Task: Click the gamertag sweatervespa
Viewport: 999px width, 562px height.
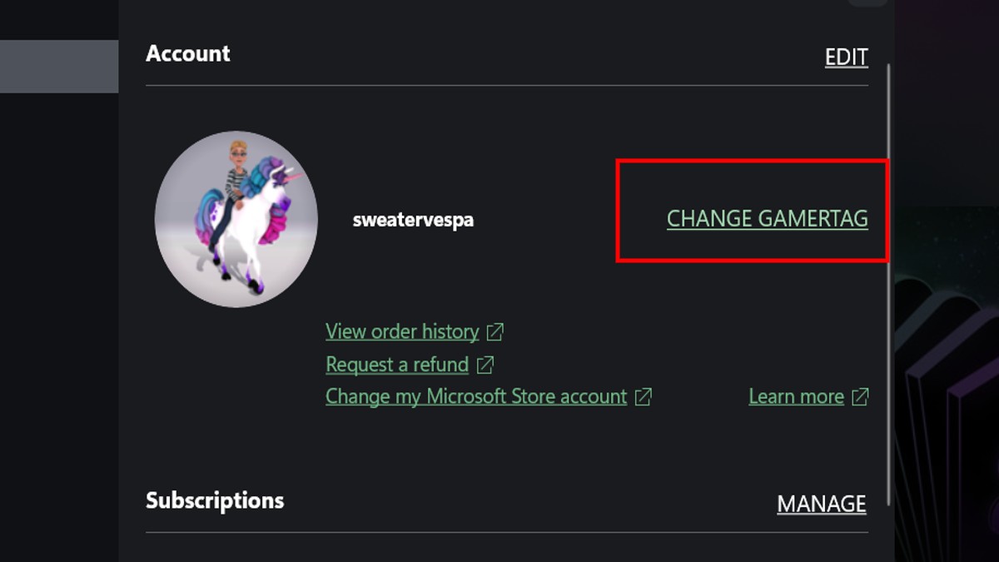Action: (x=414, y=220)
